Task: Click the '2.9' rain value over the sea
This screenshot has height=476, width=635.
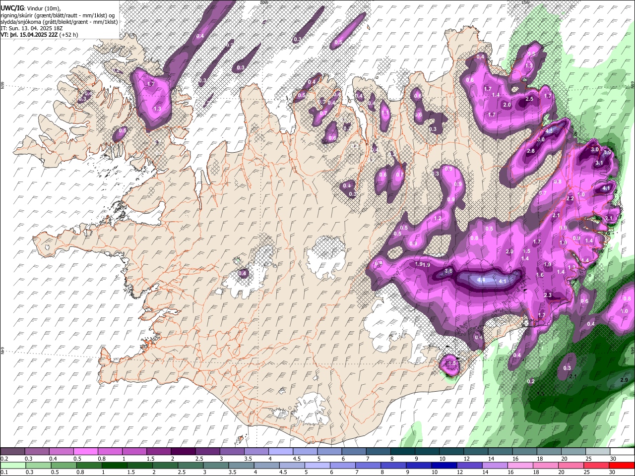Action: click(x=624, y=380)
